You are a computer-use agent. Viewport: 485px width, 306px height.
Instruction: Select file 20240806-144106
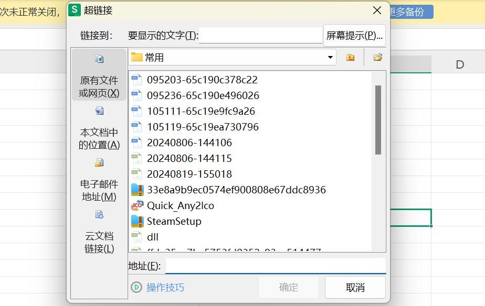click(x=189, y=143)
